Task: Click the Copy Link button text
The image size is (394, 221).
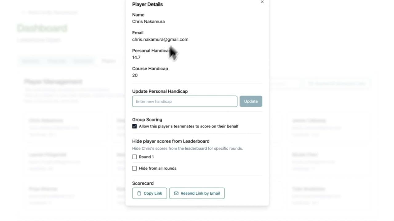Action: 153,193
